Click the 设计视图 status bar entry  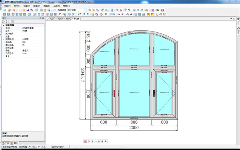(x=23, y=147)
